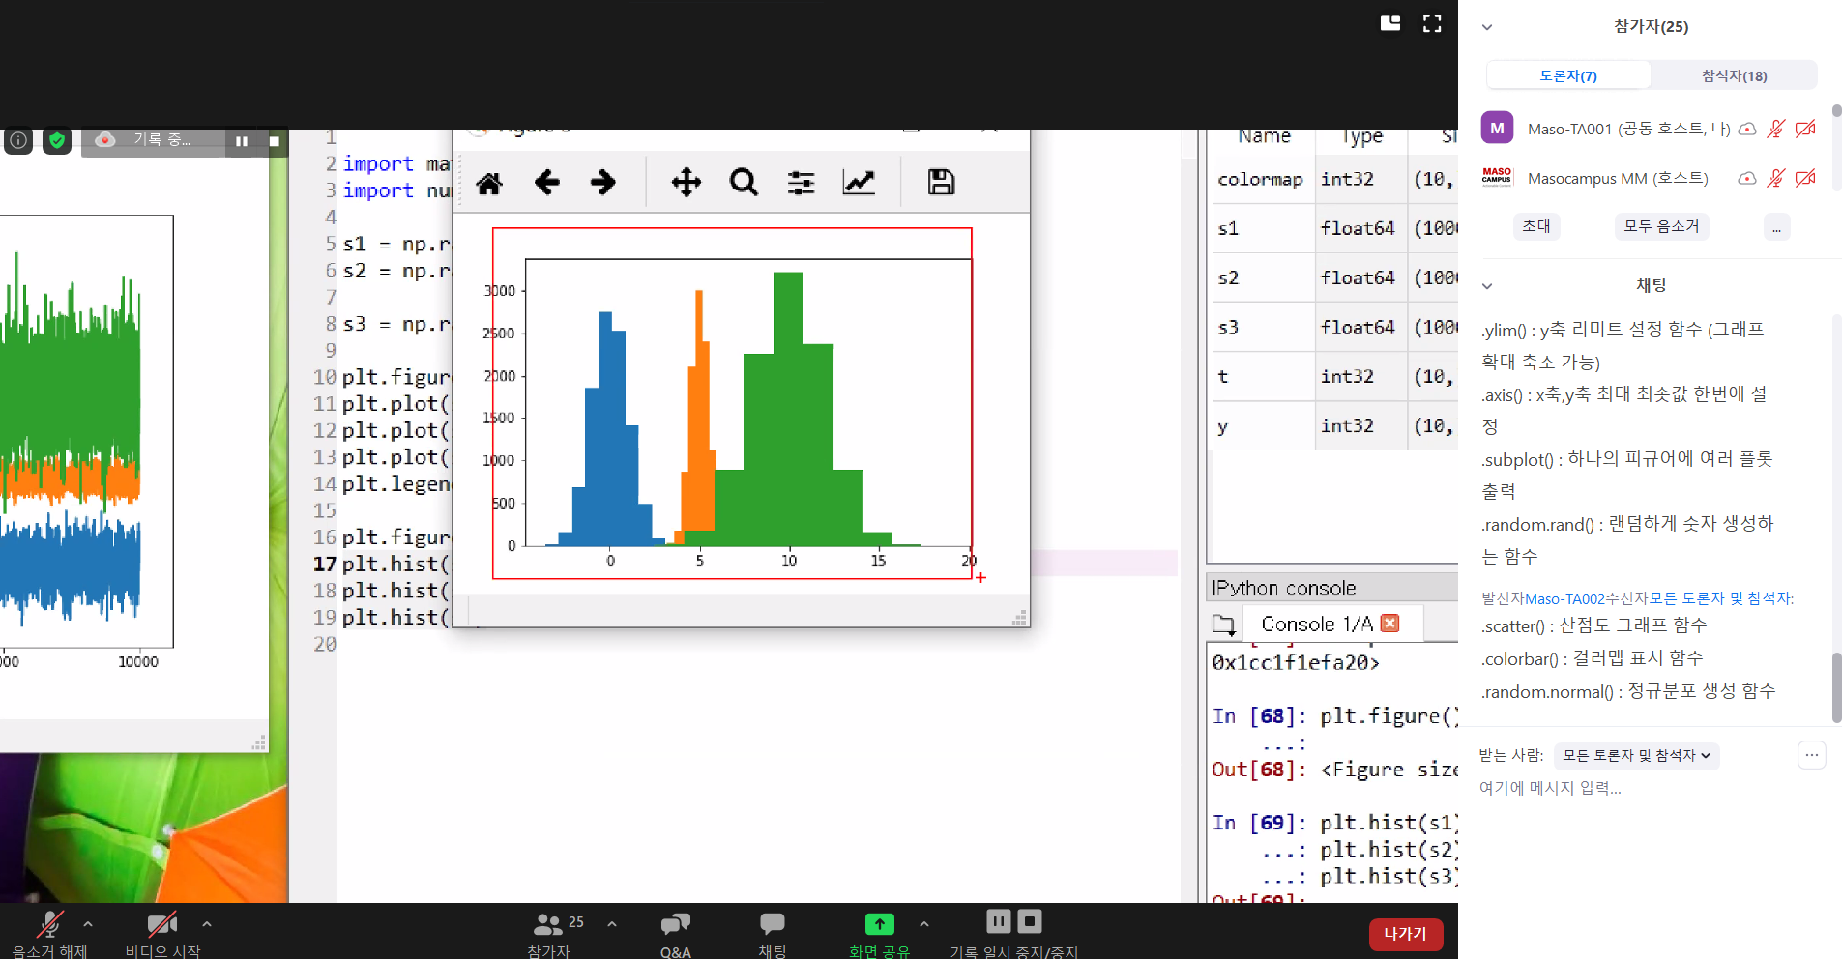The width and height of the screenshot is (1842, 959).
Task: Select the matplotlib Zoom magnifier tool
Action: coord(744,183)
